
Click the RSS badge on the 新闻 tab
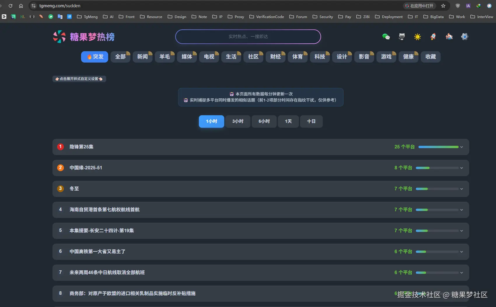[150, 53]
